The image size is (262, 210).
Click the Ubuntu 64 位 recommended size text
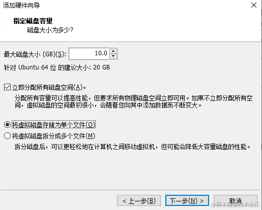[x=57, y=67]
